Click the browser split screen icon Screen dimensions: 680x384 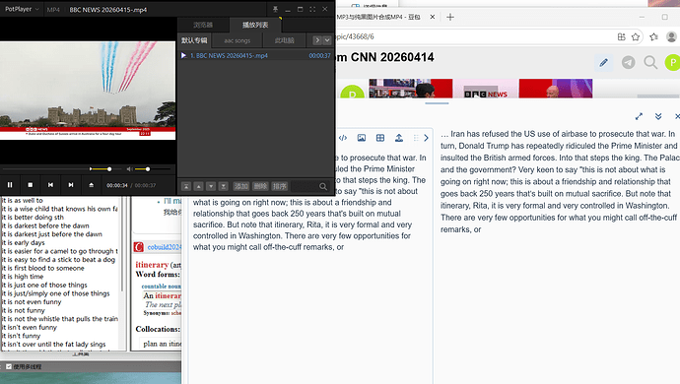[622, 36]
